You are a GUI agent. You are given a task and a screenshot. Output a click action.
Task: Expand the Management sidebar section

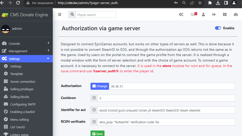click(x=26, y=51)
